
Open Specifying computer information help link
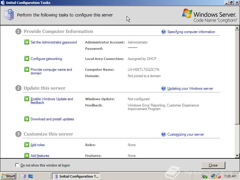click(191, 32)
